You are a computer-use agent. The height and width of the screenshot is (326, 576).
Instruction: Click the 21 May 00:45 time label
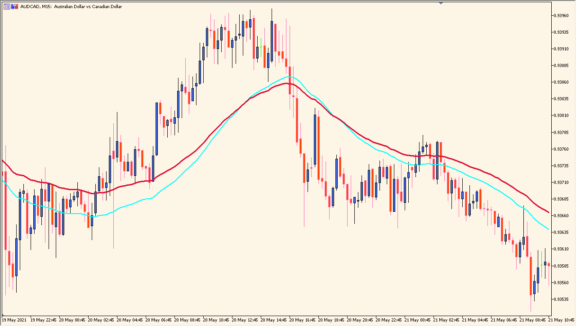pyautogui.click(x=418, y=321)
